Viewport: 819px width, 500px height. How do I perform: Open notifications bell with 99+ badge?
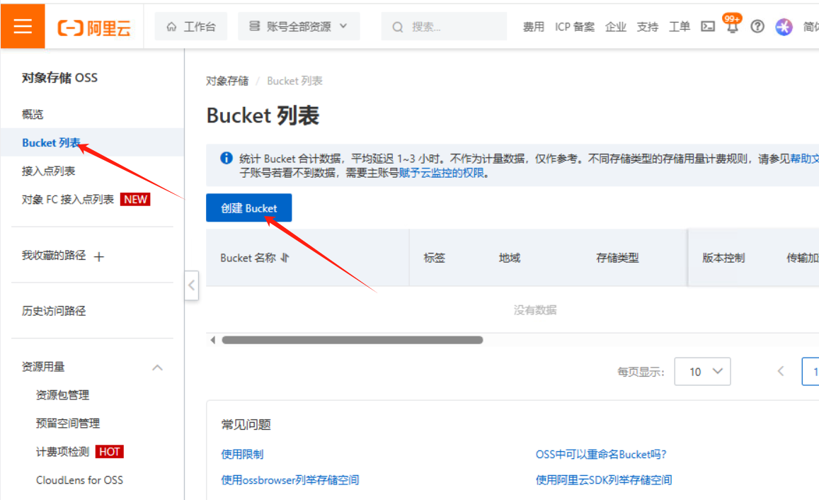733,25
